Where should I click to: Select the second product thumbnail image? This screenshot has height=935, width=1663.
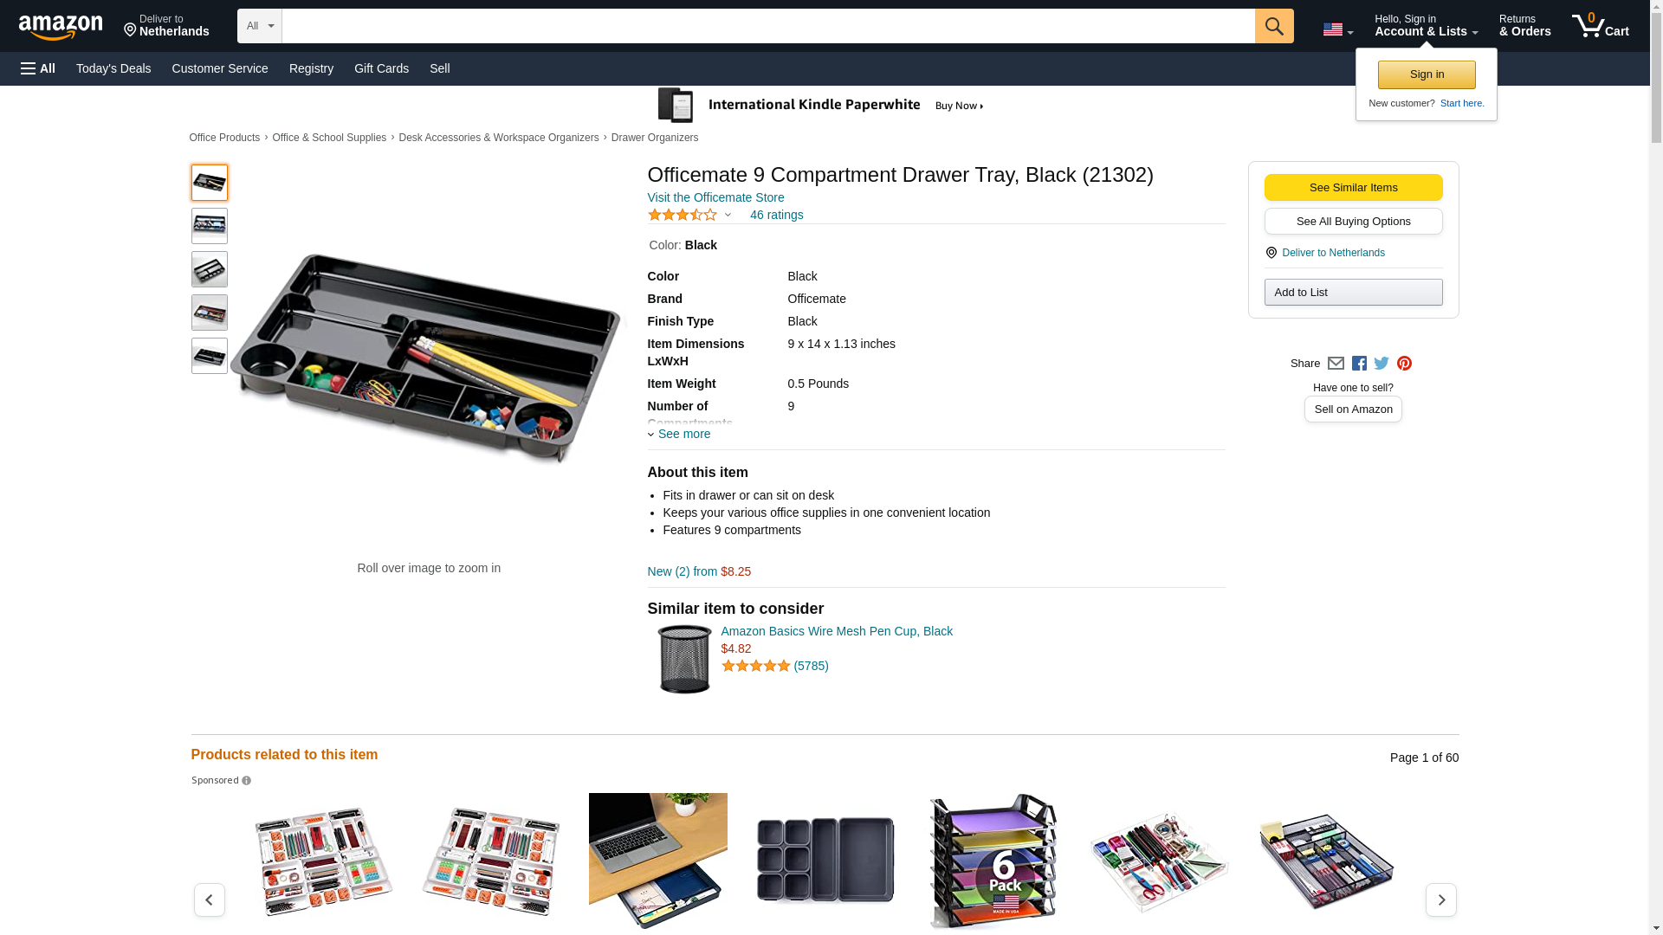(x=210, y=226)
